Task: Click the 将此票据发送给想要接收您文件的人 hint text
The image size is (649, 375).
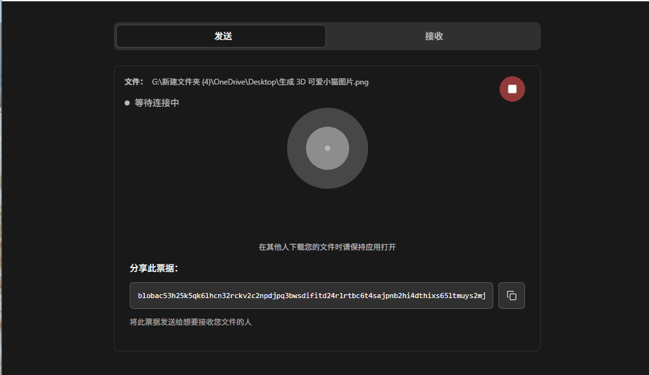Action: point(190,322)
